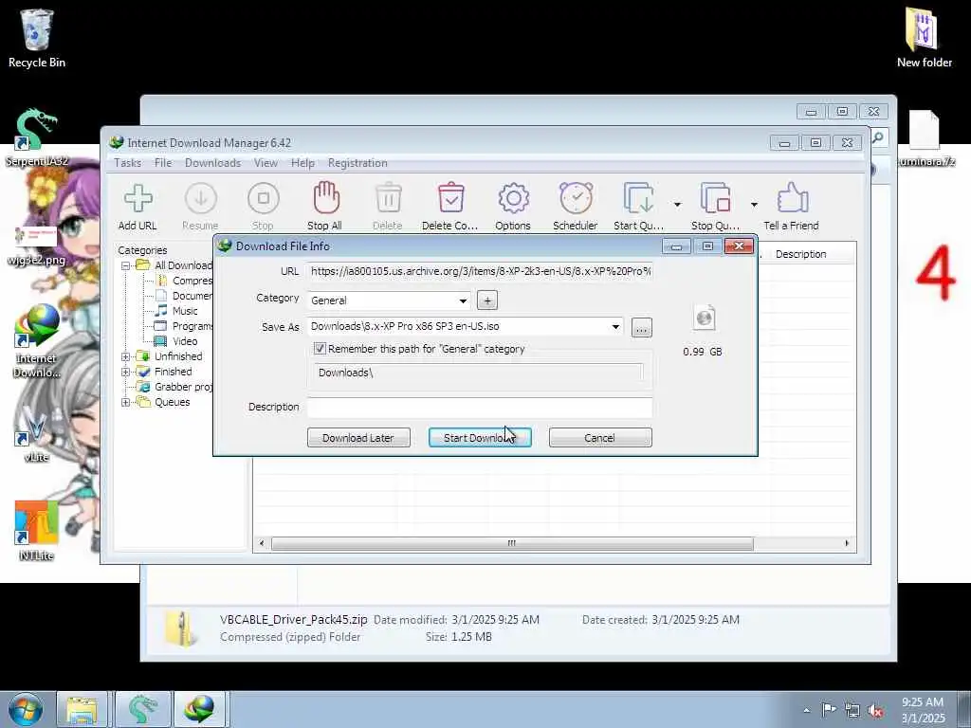
Task: Select the Video category
Action: pos(185,341)
